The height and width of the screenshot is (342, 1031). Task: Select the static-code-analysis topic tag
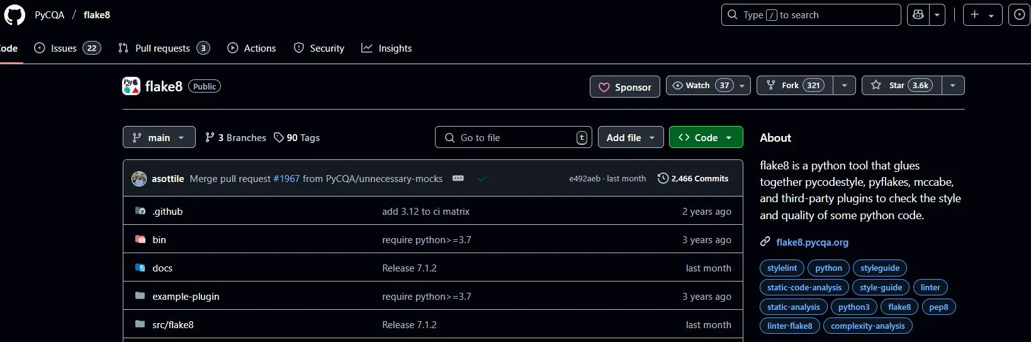(804, 288)
